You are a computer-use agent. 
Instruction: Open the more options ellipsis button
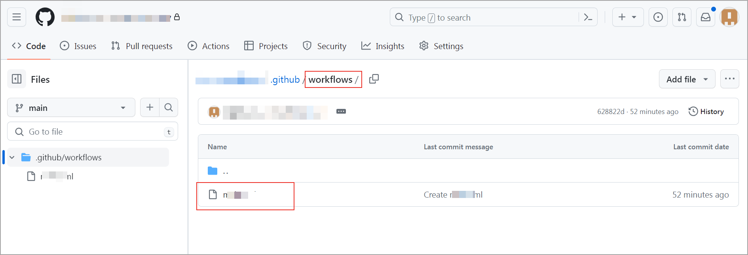click(x=730, y=79)
